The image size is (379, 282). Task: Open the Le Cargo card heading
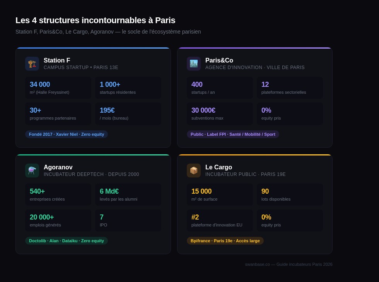pyautogui.click(x=219, y=167)
